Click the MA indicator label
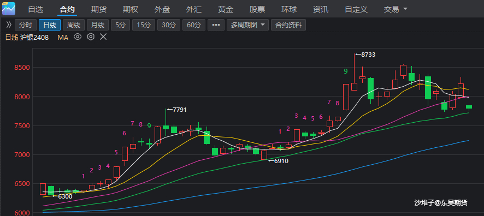This screenshot has width=484, height=216. pos(63,38)
